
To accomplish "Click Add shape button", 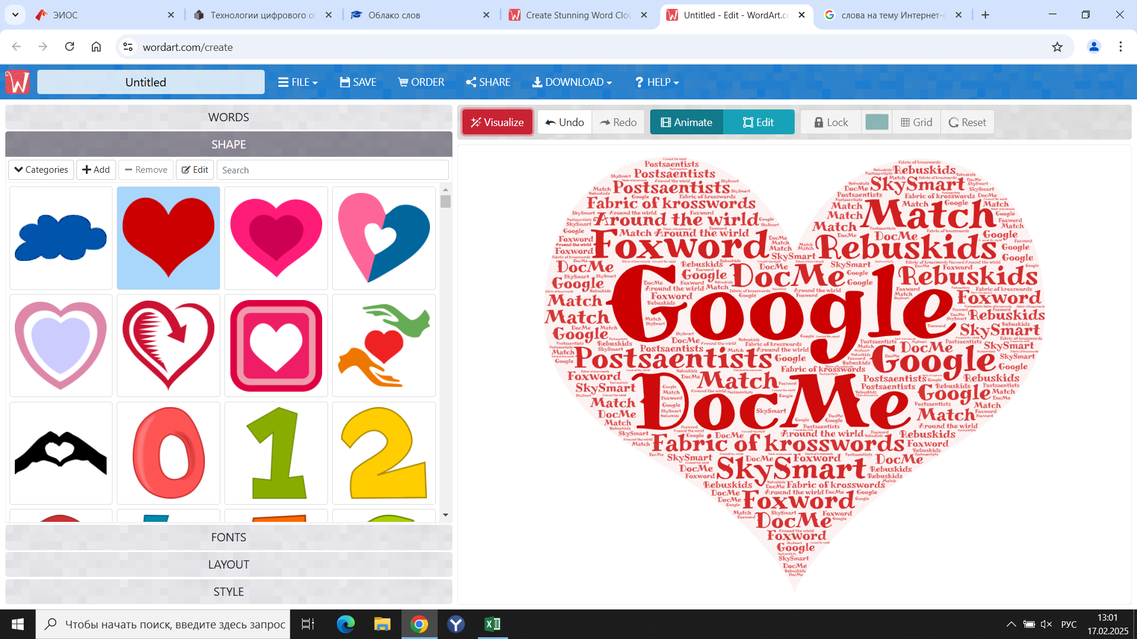I will click(96, 170).
